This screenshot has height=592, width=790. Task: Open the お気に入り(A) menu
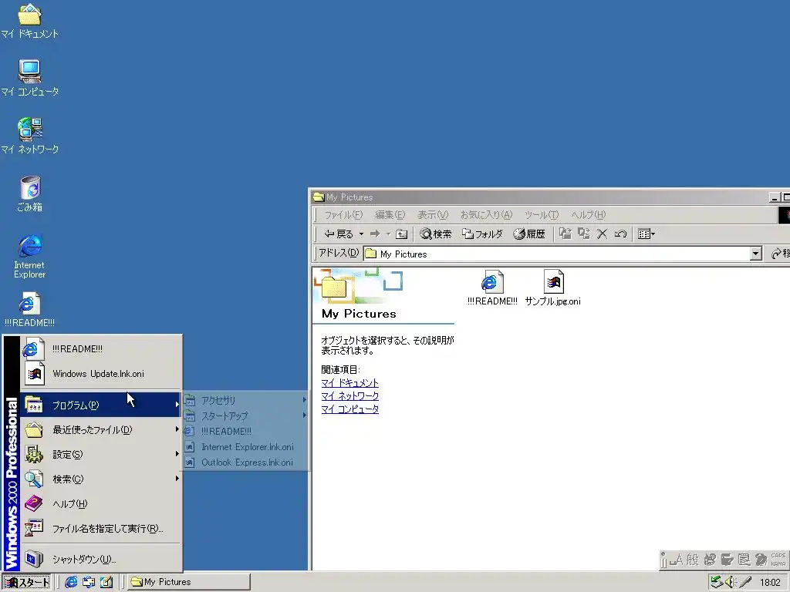486,215
